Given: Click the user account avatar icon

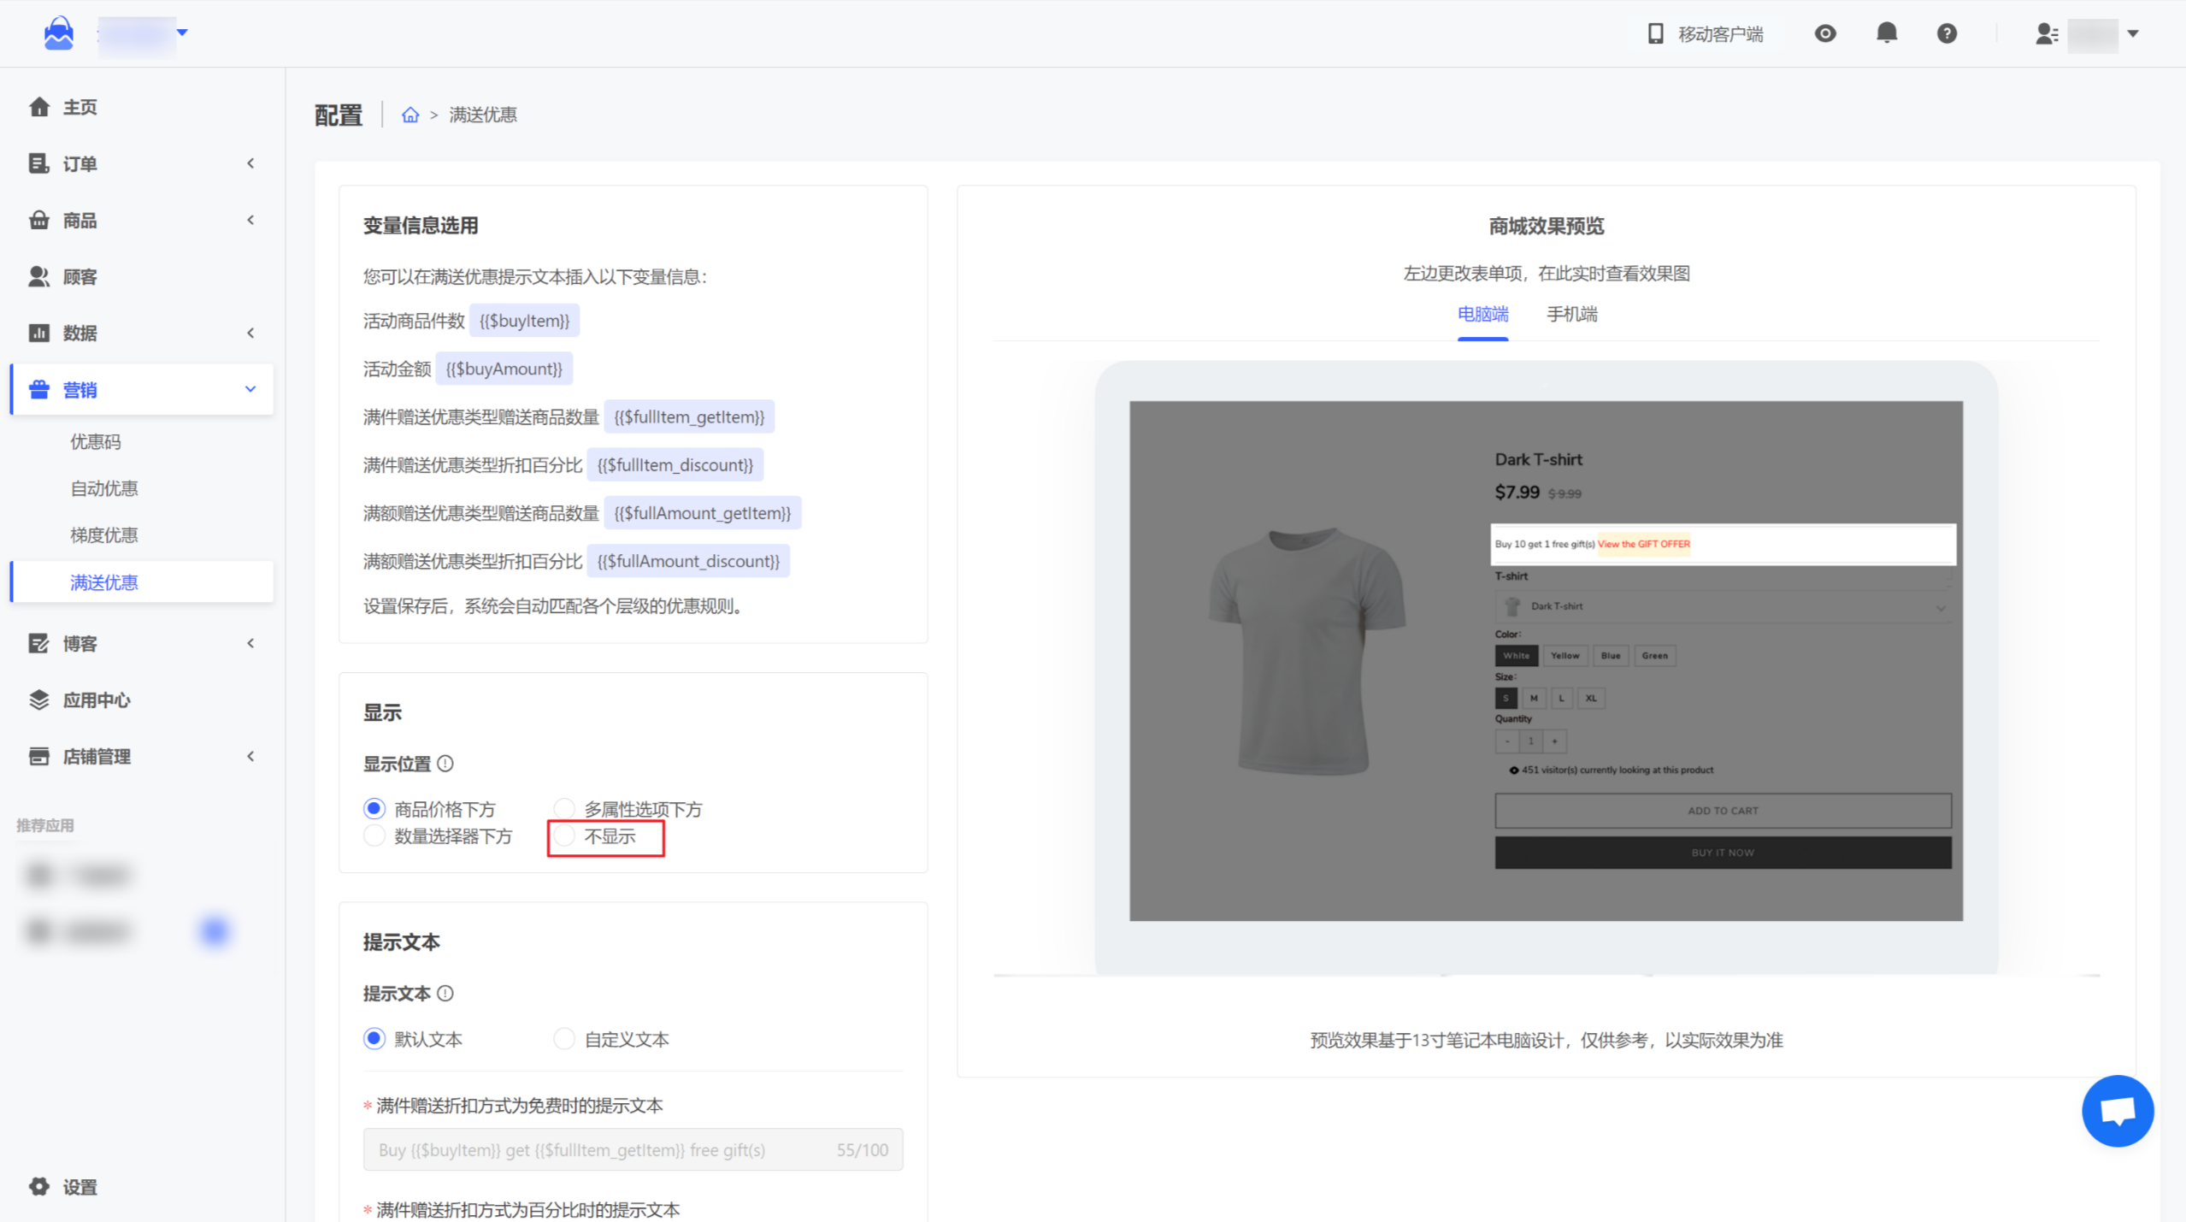Looking at the screenshot, I should 2046,33.
